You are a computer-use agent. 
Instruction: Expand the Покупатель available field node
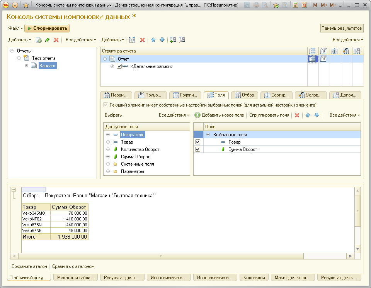tap(108, 135)
